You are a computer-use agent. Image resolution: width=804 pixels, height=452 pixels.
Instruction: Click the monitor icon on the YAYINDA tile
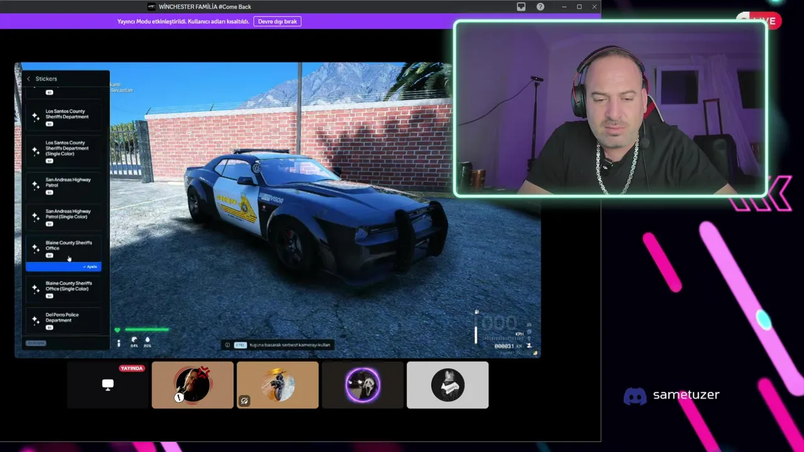(107, 384)
